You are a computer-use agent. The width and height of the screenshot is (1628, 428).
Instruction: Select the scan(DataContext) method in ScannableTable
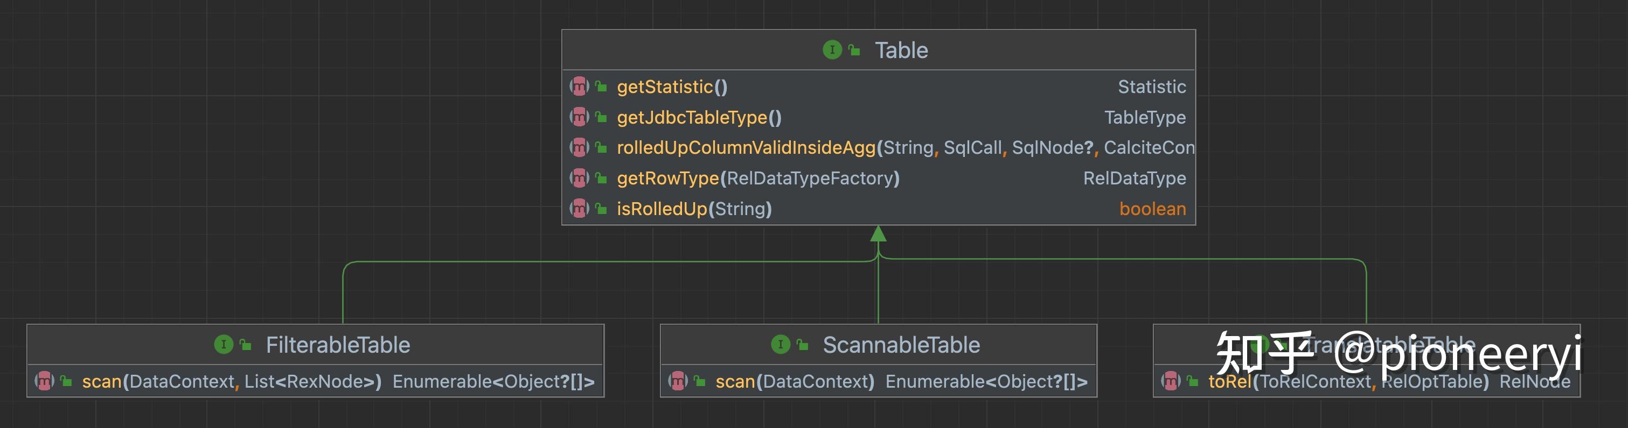point(795,381)
